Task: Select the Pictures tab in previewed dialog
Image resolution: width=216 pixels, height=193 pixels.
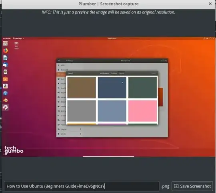Action: click(114, 73)
